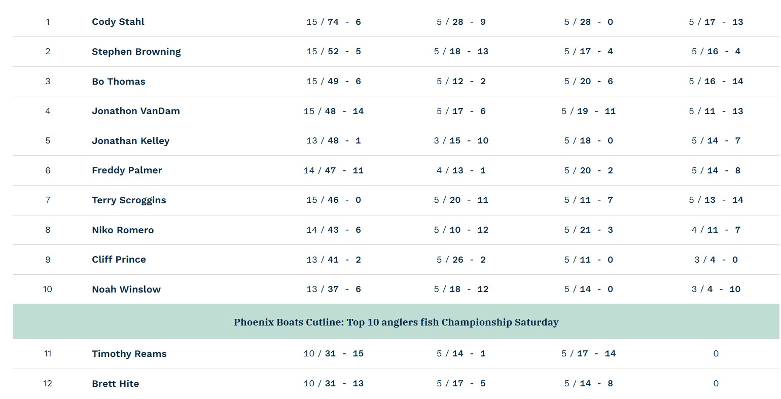
Task: Click the Phoenix Boats Cutline banner
Action: tap(396, 322)
